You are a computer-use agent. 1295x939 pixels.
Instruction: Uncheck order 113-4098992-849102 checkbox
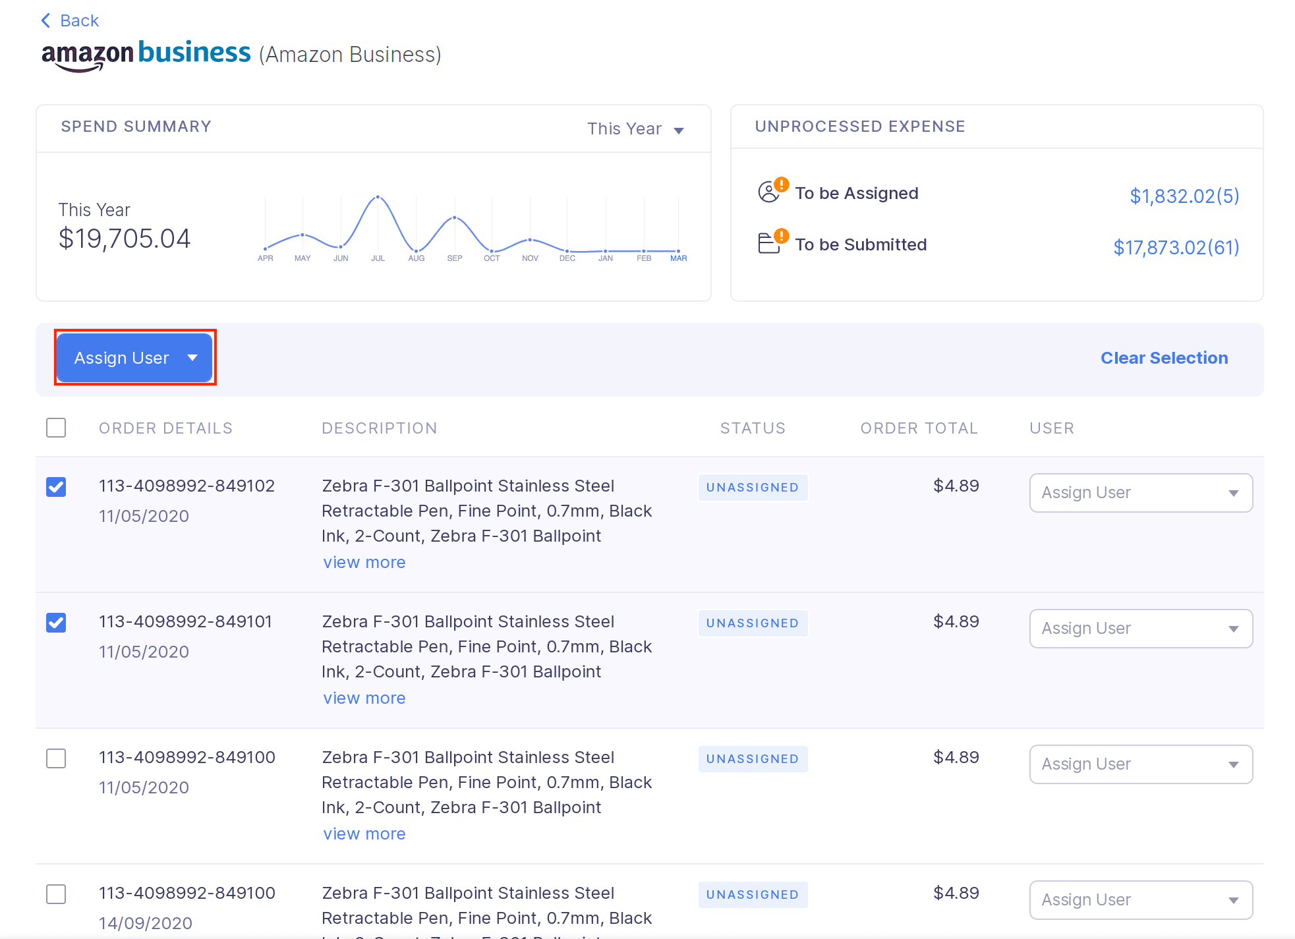56,487
